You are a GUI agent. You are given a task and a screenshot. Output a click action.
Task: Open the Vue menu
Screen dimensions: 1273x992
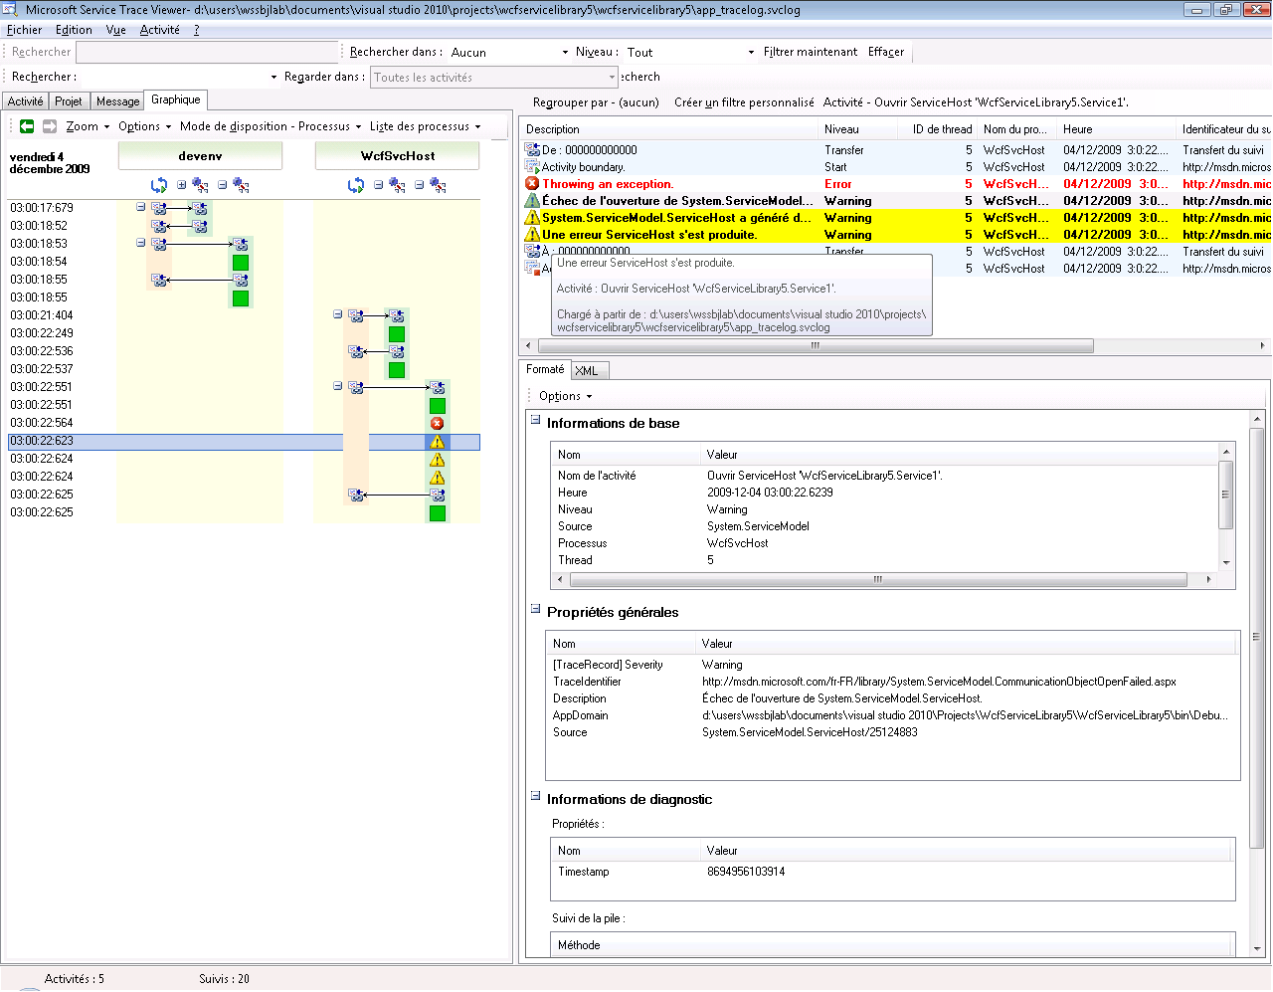[x=116, y=30]
